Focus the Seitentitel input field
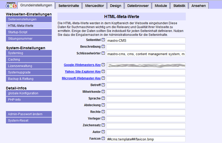The image size is (222, 143). (x=146, y=40)
